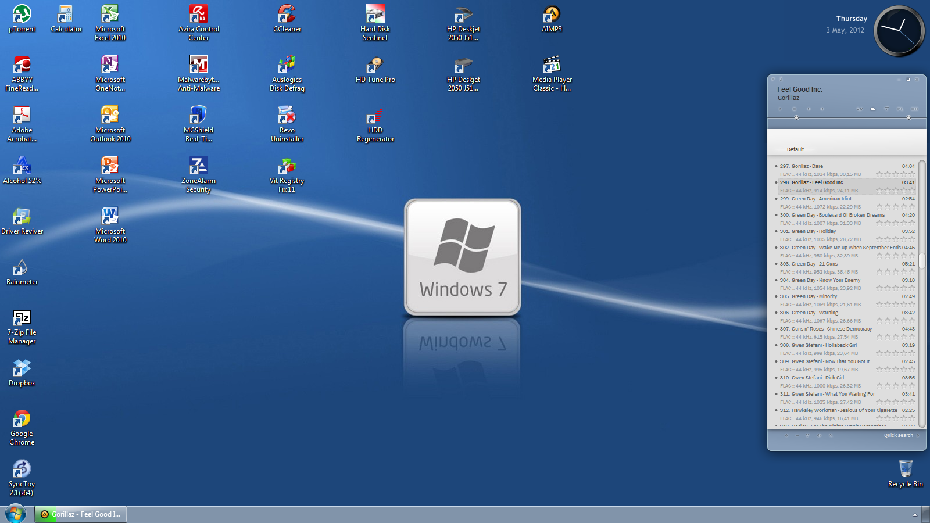This screenshot has height=523, width=930.
Task: Add files with playlist plus icon
Action: click(786, 435)
